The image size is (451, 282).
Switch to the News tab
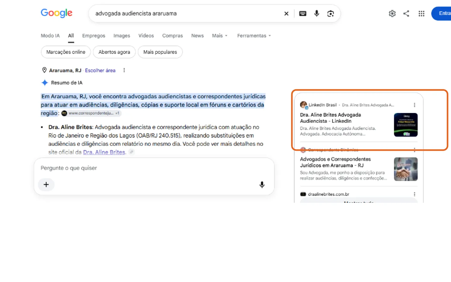(197, 36)
